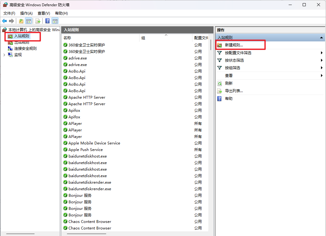Toggle the console tree pane toolbar icon

pyautogui.click(x=28, y=21)
